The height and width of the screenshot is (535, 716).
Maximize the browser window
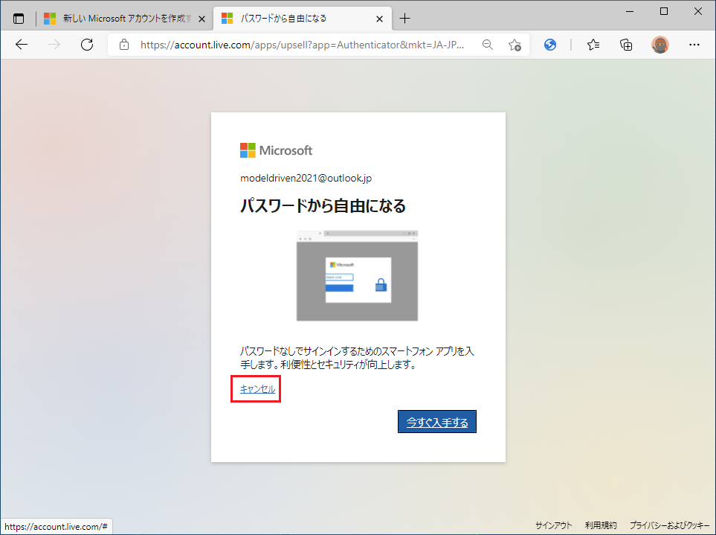coord(664,11)
